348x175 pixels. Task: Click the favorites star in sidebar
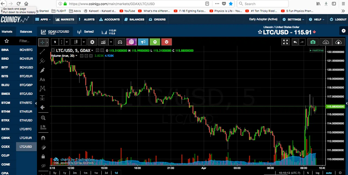pyautogui.click(x=7, y=41)
